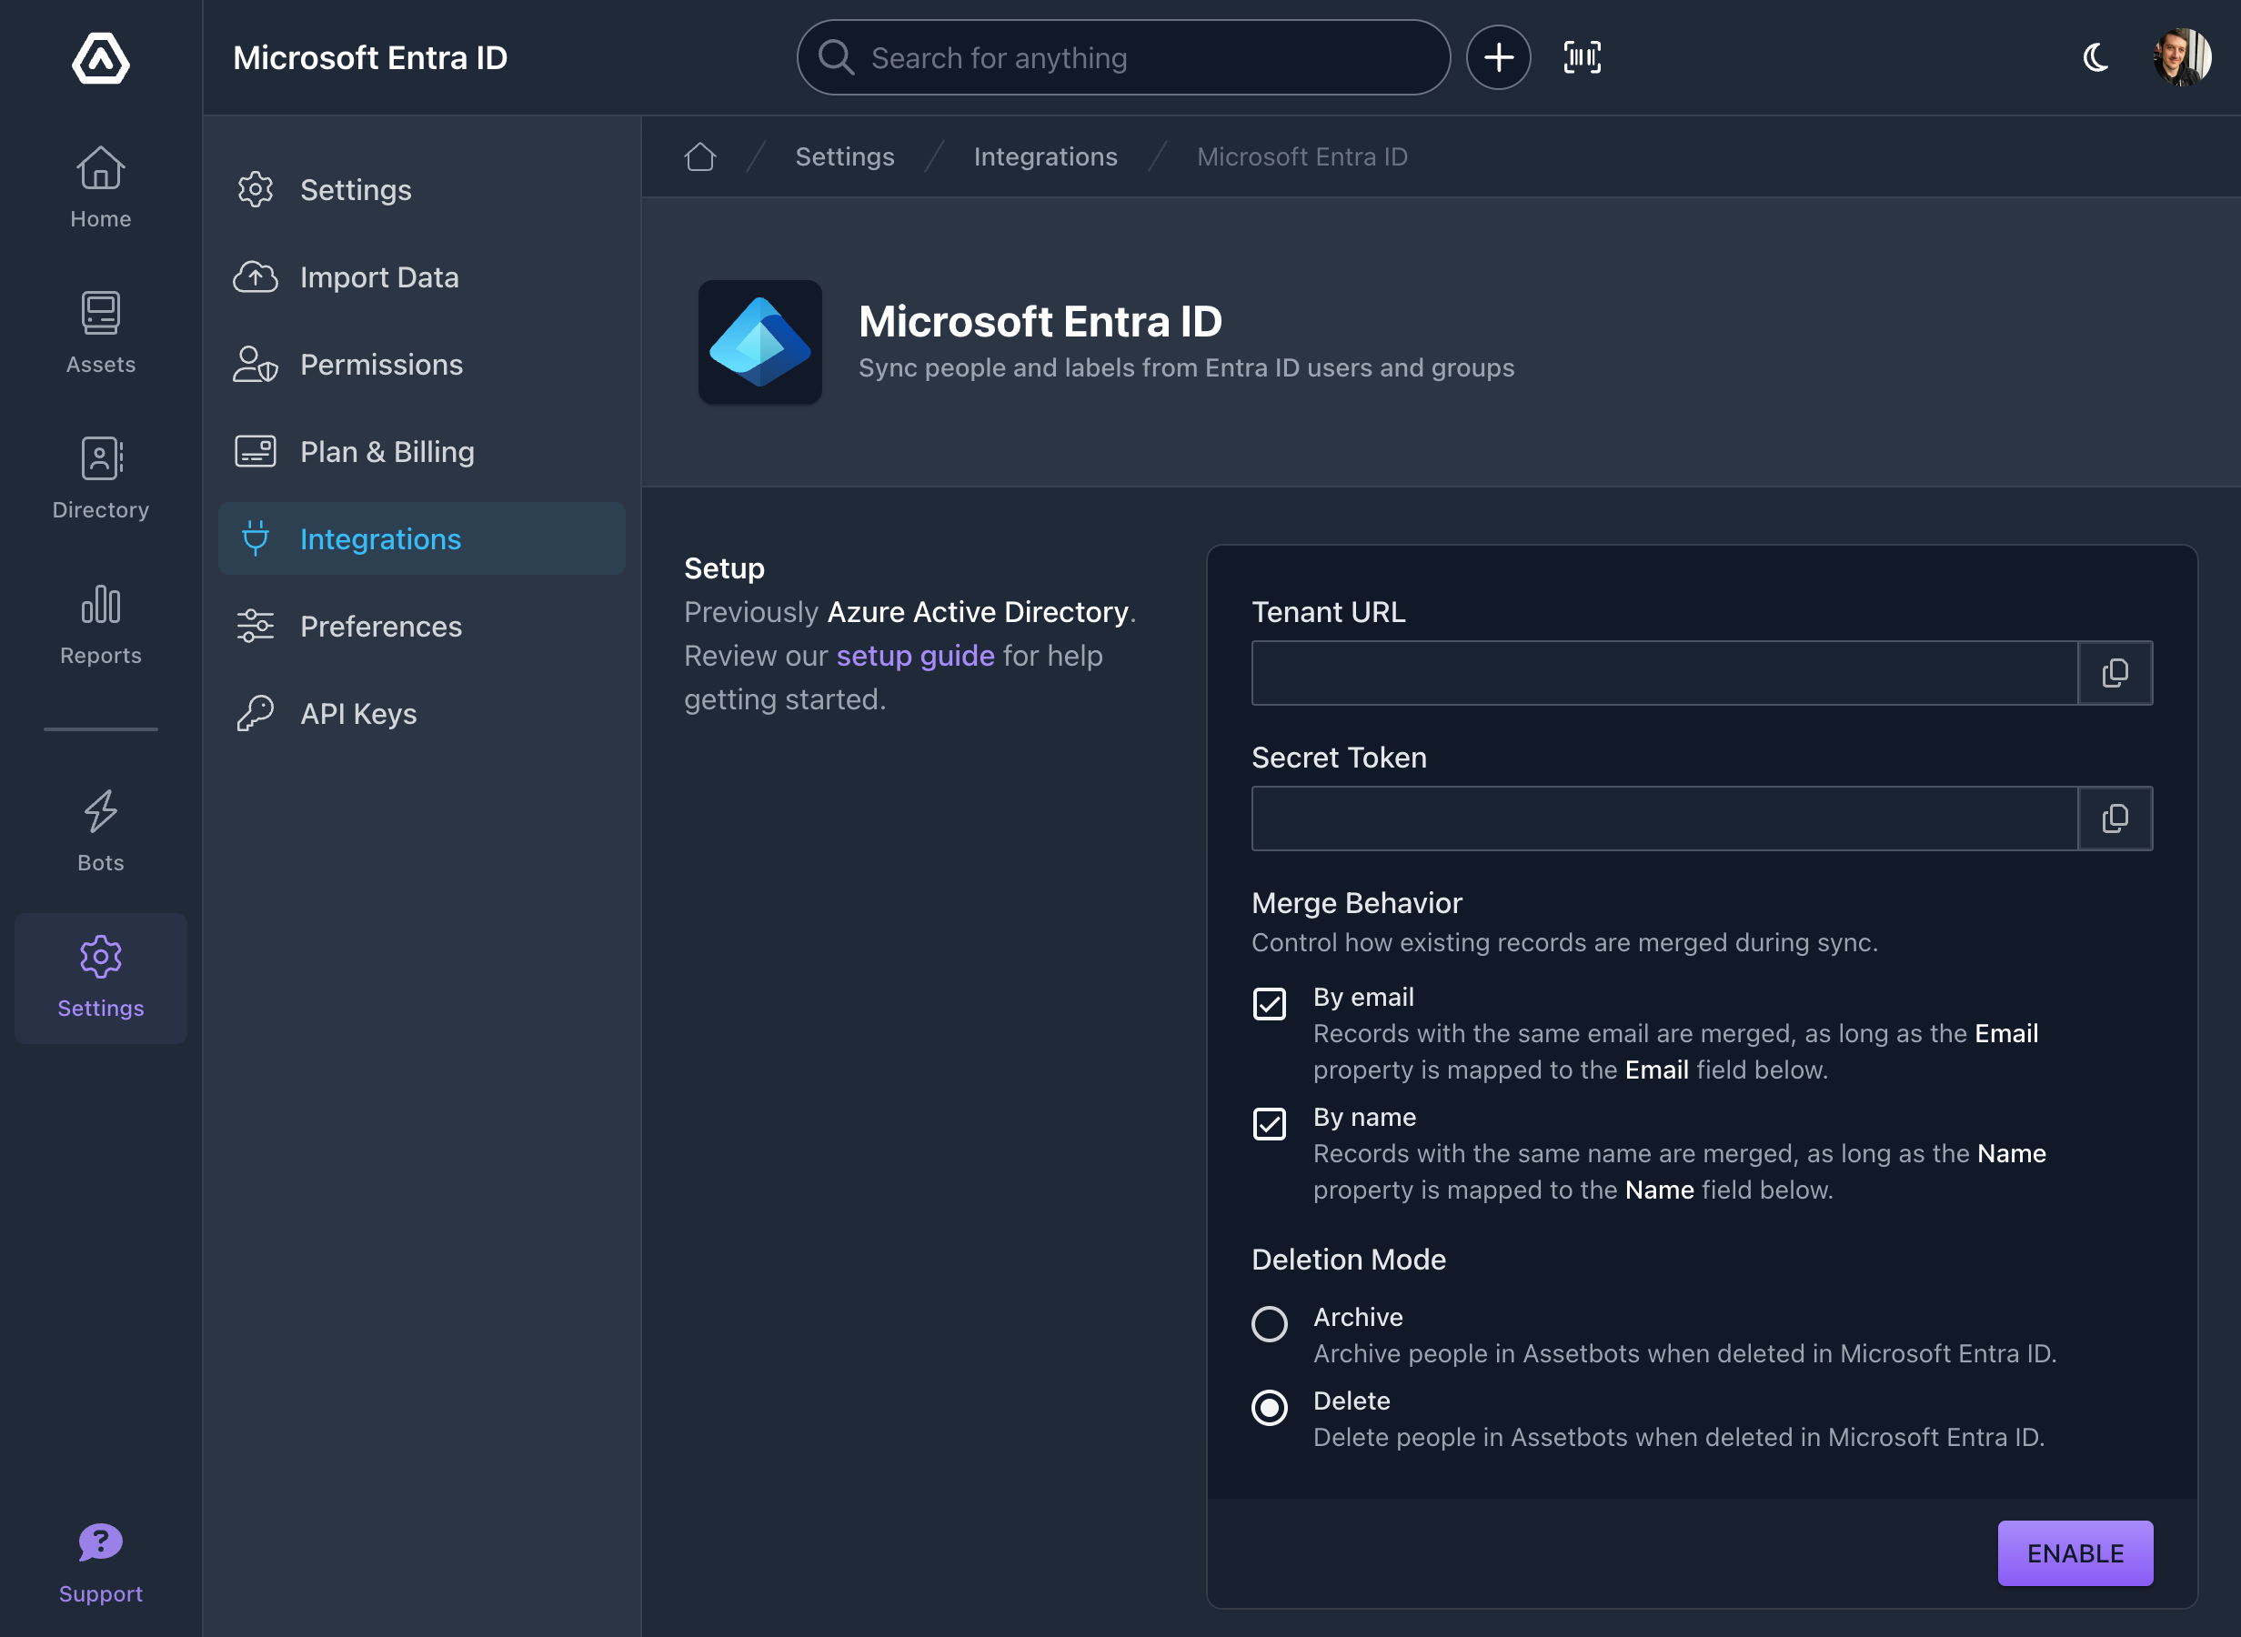Viewport: 2241px width, 1637px height.
Task: Open the setup guide link
Action: tap(916, 656)
